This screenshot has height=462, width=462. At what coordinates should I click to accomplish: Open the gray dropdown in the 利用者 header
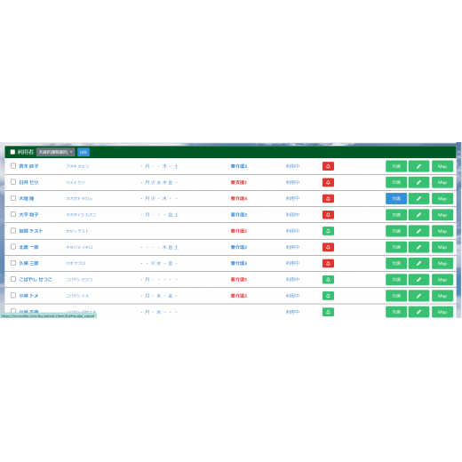coord(55,152)
